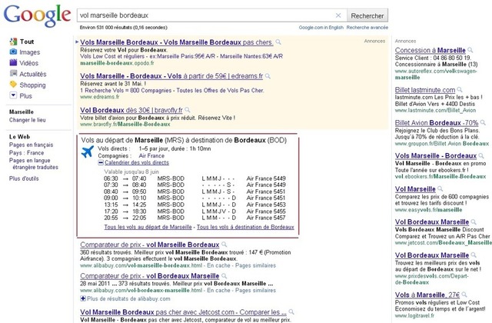Open Recherche avancée link
This screenshot has width=492, height=323.
click(367, 28)
